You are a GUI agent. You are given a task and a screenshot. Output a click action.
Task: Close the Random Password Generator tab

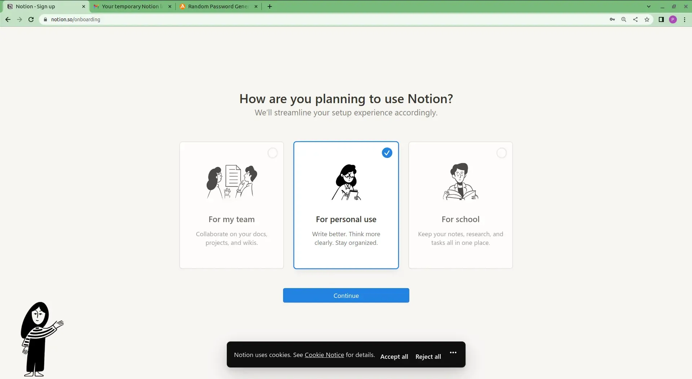[x=256, y=6]
